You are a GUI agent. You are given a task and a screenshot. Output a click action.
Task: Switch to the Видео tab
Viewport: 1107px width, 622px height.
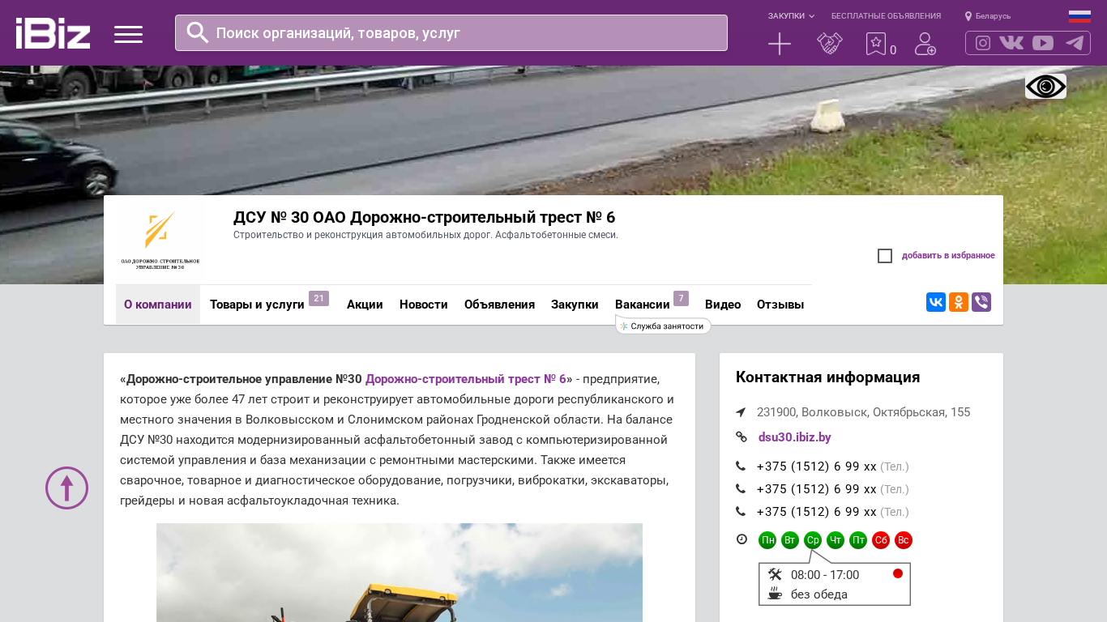pos(723,305)
